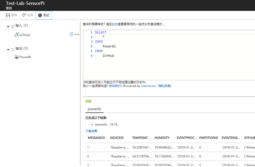Viewport: 255px width, 167px height.
Task: Click the INTO keyword on line 3
Action: coord(99,42)
